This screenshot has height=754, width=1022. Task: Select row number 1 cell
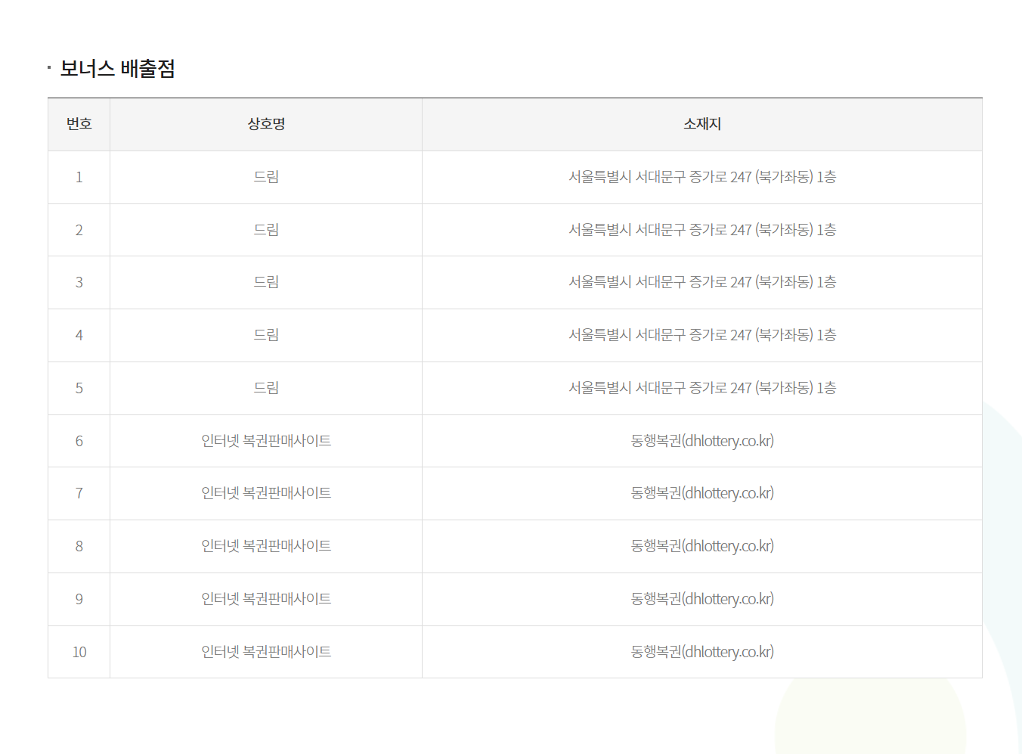click(x=79, y=177)
